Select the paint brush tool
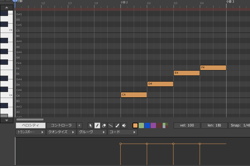The height and width of the screenshot is (166, 250). [117, 125]
